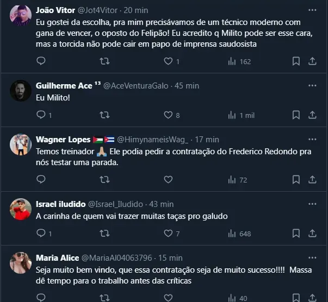Share João Vitor's tweet
This screenshot has height=302, width=328.
(312, 61)
